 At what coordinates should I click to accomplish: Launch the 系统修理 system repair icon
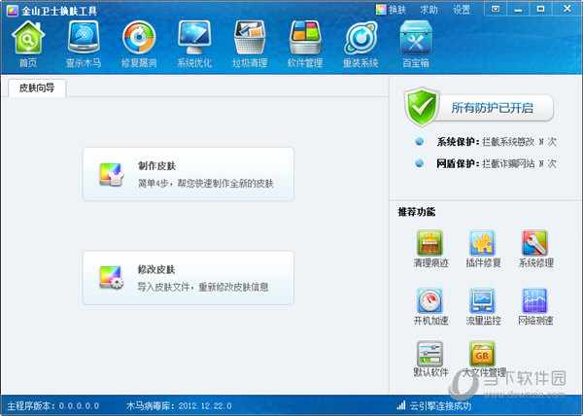[534, 243]
